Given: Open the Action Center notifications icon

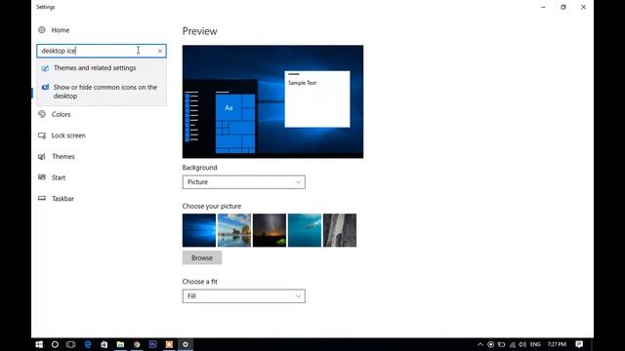Looking at the screenshot, I should click(579, 344).
